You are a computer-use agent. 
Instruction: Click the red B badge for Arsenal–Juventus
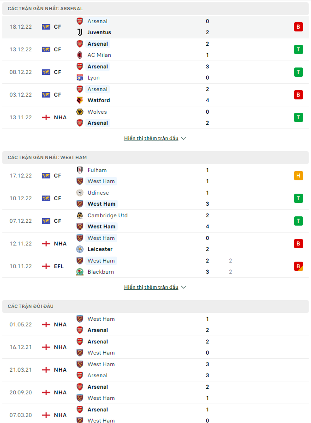(299, 27)
